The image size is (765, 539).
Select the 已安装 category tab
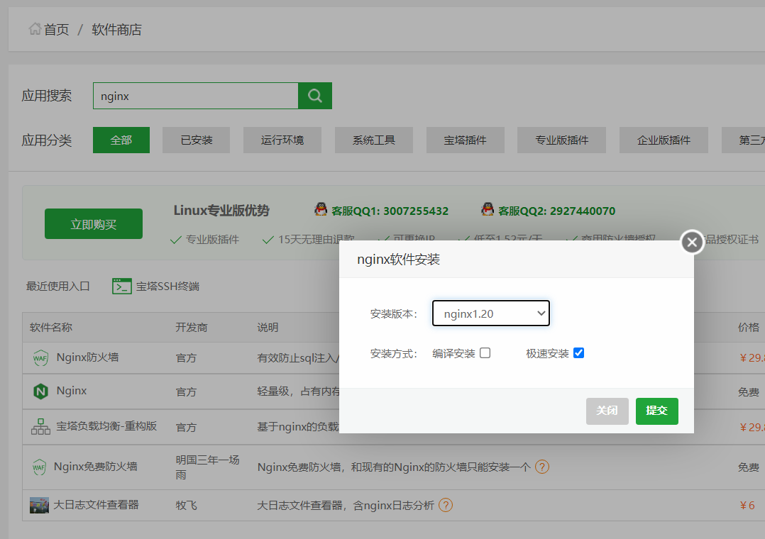[196, 140]
